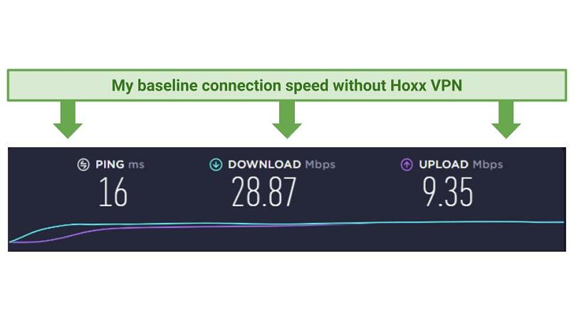
Task: Click the green arrow pointing at Download
Action: pos(287,119)
